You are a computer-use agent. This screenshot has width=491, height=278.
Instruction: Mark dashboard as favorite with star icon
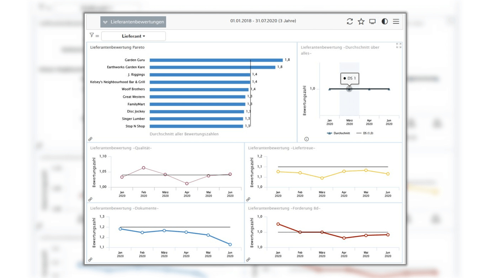coord(361,22)
